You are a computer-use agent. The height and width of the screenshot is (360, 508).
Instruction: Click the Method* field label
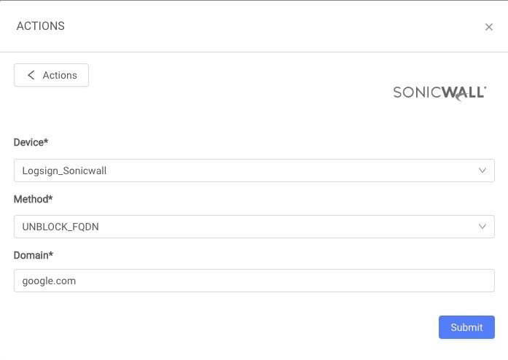click(x=34, y=199)
